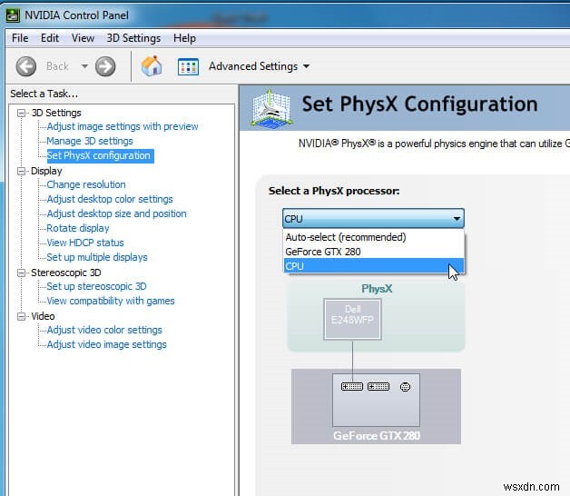Click the Forward arrow button
570x496 pixels.
[x=105, y=66]
